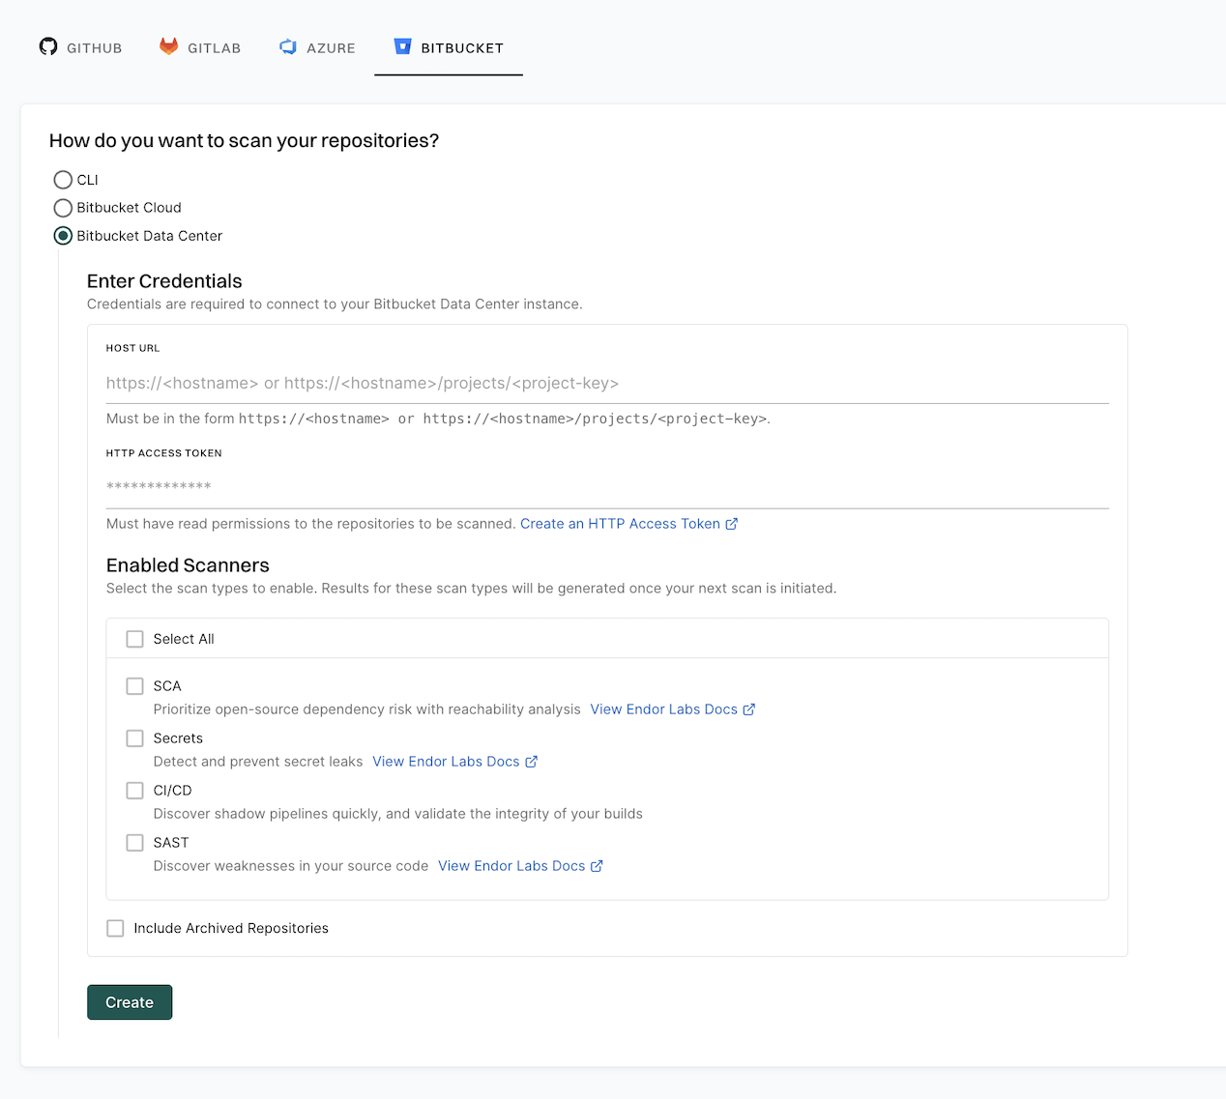Click the GitHub logo icon
This screenshot has width=1226, height=1099.
[48, 46]
